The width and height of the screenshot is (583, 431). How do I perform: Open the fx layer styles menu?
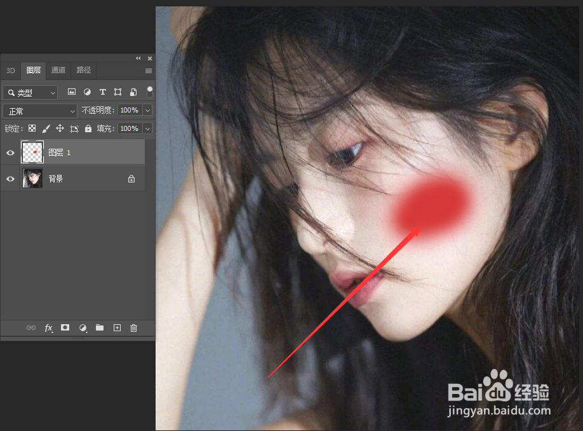tap(48, 328)
